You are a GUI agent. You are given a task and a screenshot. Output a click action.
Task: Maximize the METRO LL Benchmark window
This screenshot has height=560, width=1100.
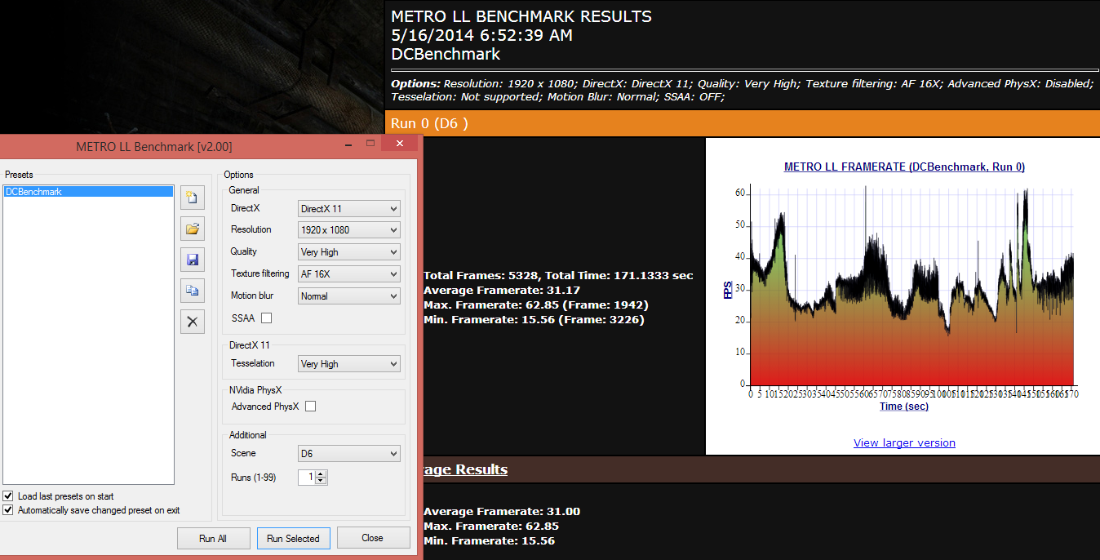(370, 144)
